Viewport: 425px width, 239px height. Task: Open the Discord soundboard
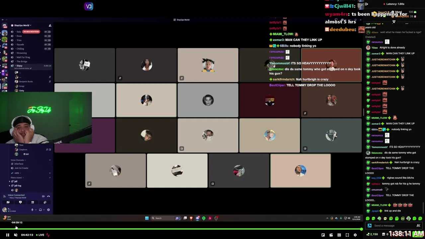(45, 202)
